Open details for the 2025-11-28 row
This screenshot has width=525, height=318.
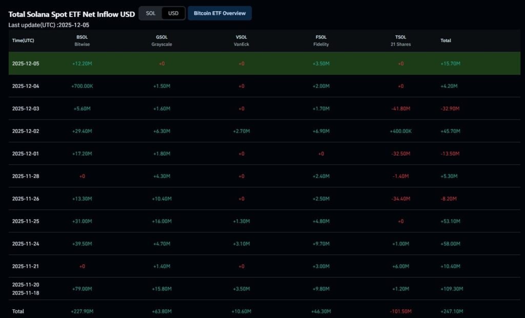click(x=25, y=176)
